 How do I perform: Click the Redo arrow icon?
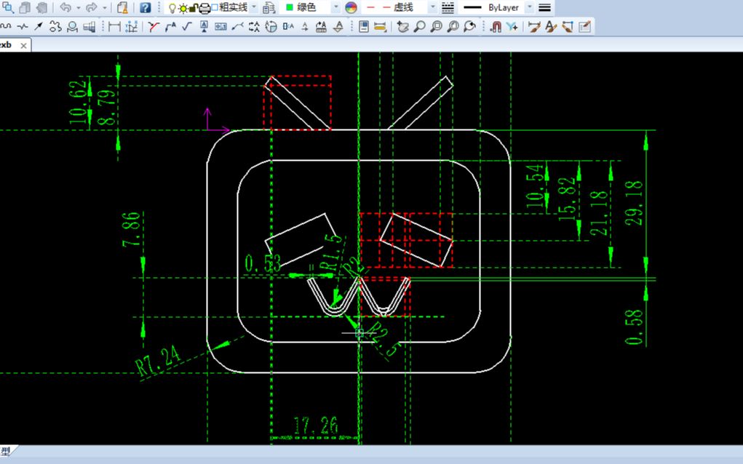pos(92,7)
